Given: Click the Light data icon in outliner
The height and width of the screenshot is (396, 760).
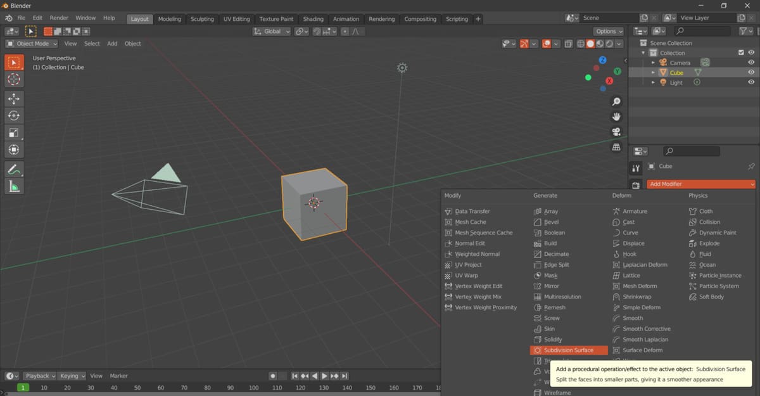Looking at the screenshot, I should (697, 82).
